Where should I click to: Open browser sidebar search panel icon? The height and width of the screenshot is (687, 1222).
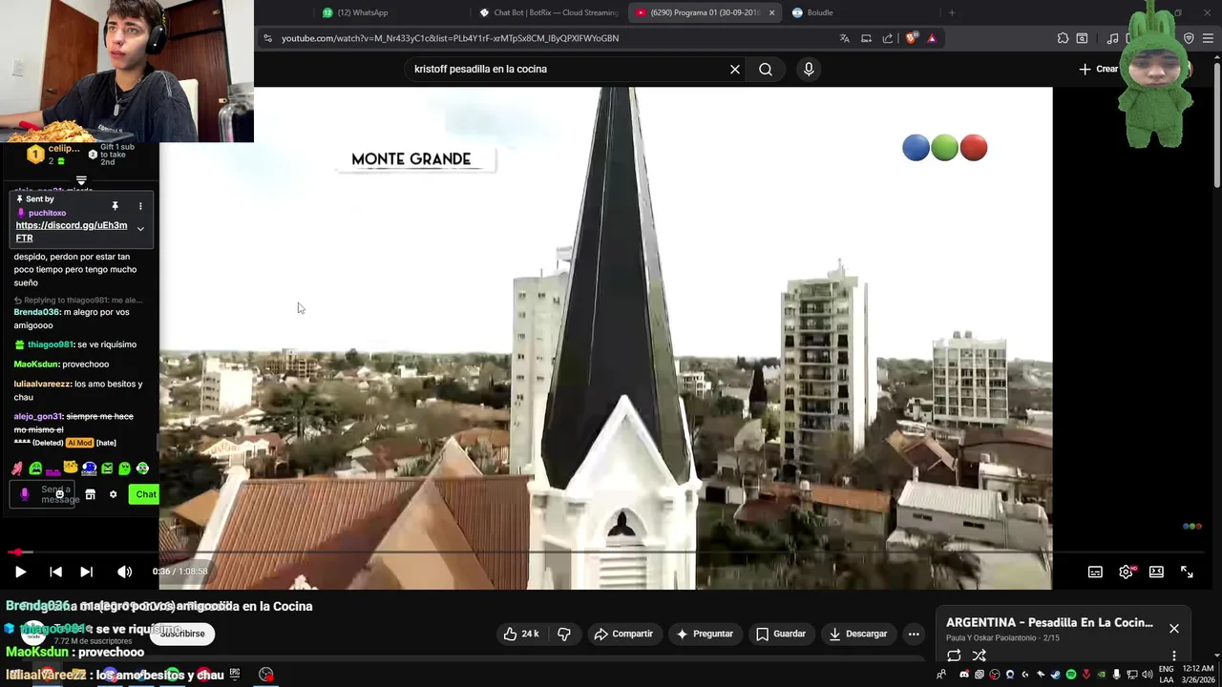coord(1082,38)
